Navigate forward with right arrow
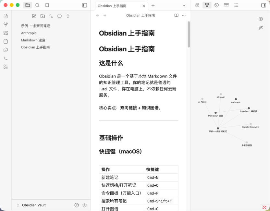 105,16
